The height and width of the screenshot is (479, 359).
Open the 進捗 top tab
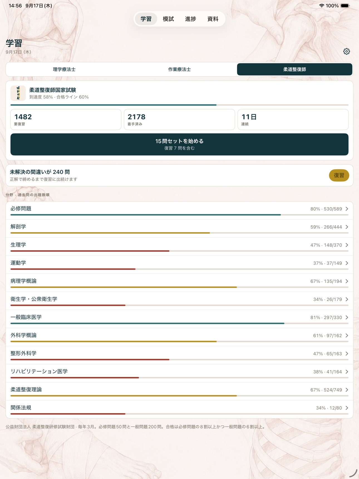pyautogui.click(x=191, y=19)
